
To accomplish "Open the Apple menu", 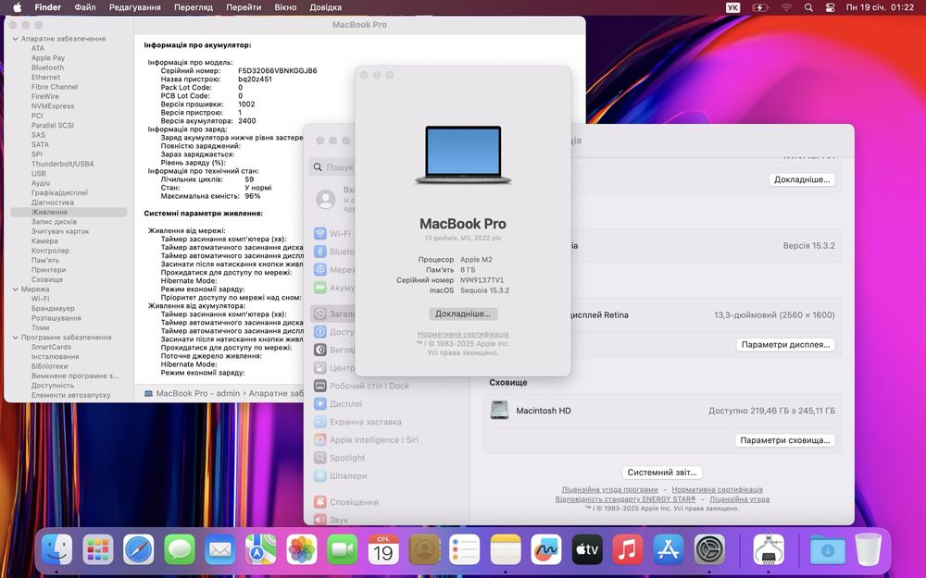I will [x=17, y=7].
